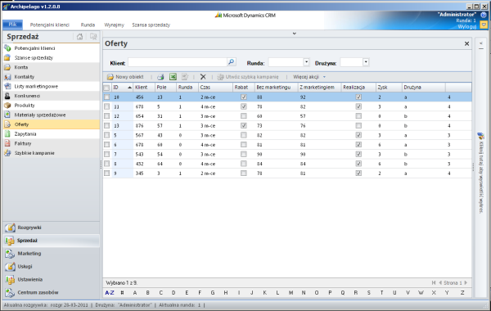The width and height of the screenshot is (491, 311).
Task: Expand the collapsed ribbon chevron above Oferty
Action: coord(295,34)
